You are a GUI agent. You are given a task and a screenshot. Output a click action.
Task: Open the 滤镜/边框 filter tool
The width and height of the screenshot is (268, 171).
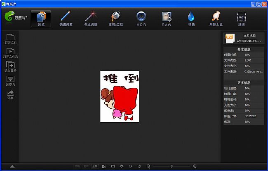point(116,18)
